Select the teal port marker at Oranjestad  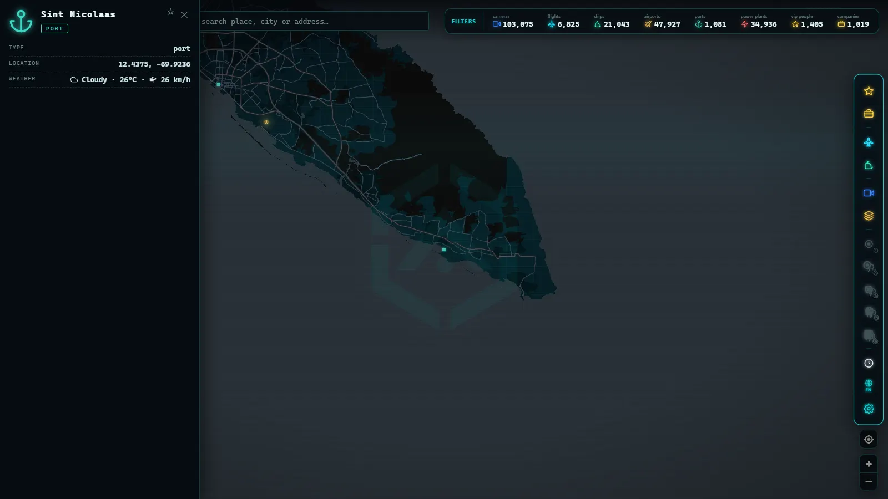219,84
